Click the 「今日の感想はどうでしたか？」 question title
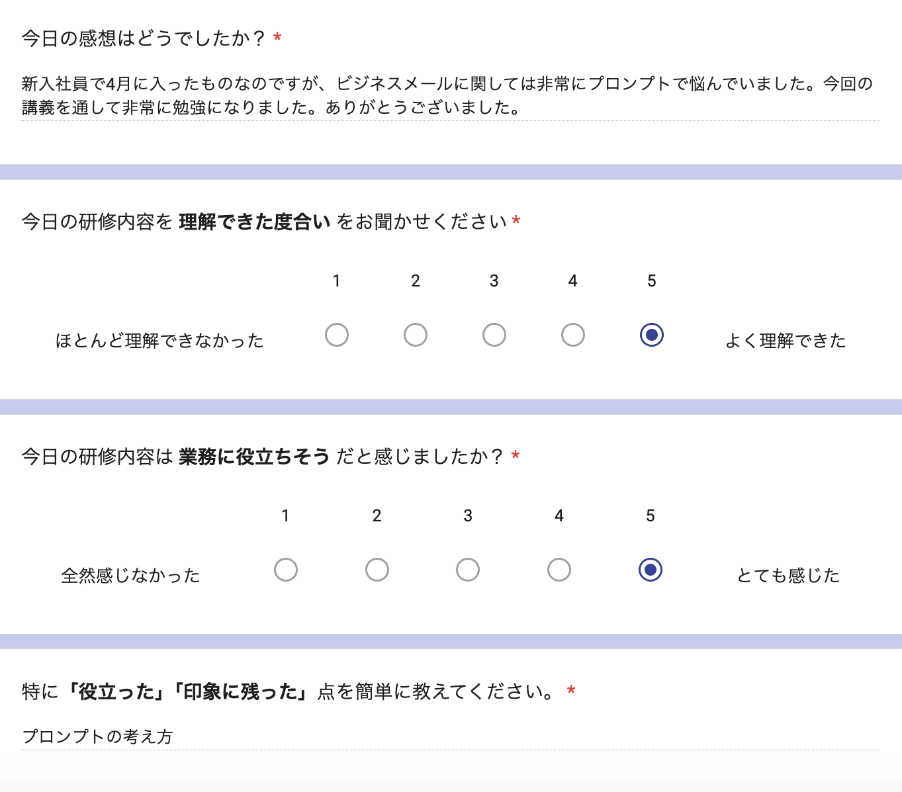The width and height of the screenshot is (902, 792). tap(143, 38)
